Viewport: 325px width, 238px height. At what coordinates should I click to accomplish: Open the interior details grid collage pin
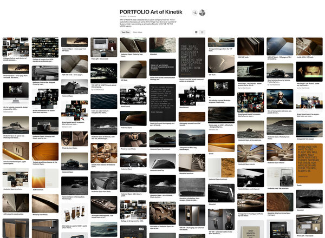[x=103, y=153]
